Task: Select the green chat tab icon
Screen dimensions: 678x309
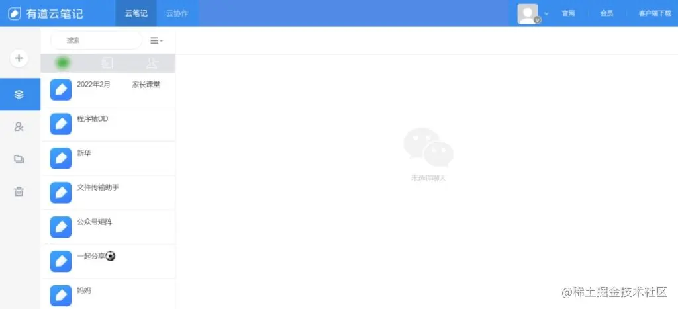Action: coord(63,63)
